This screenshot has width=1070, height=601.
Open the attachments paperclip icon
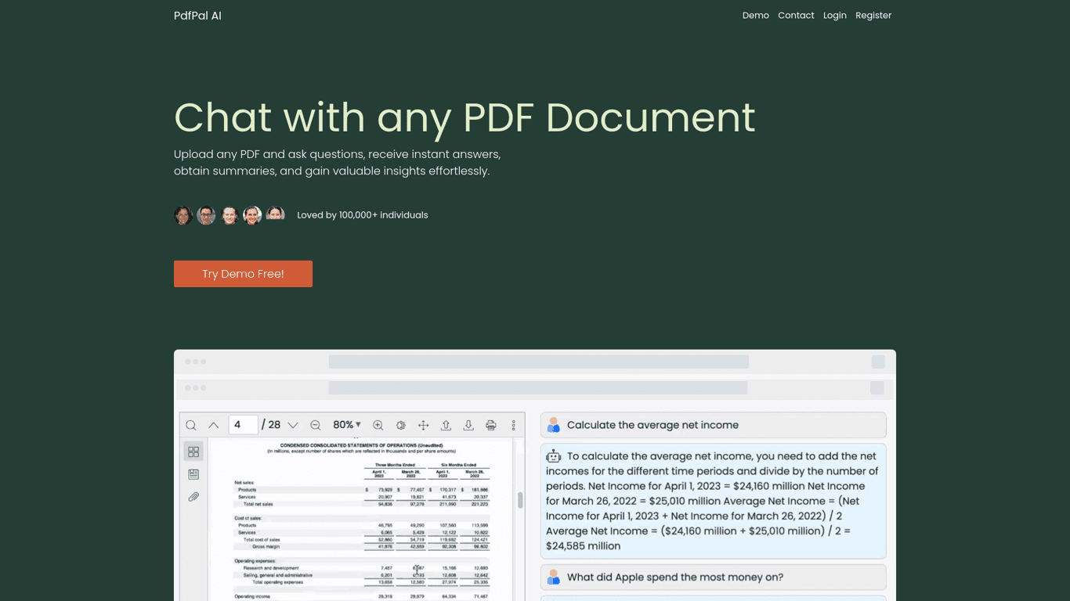193,496
